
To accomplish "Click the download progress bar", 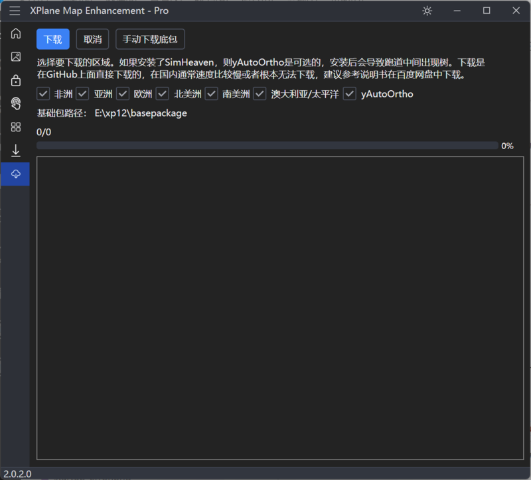I will click(267, 146).
